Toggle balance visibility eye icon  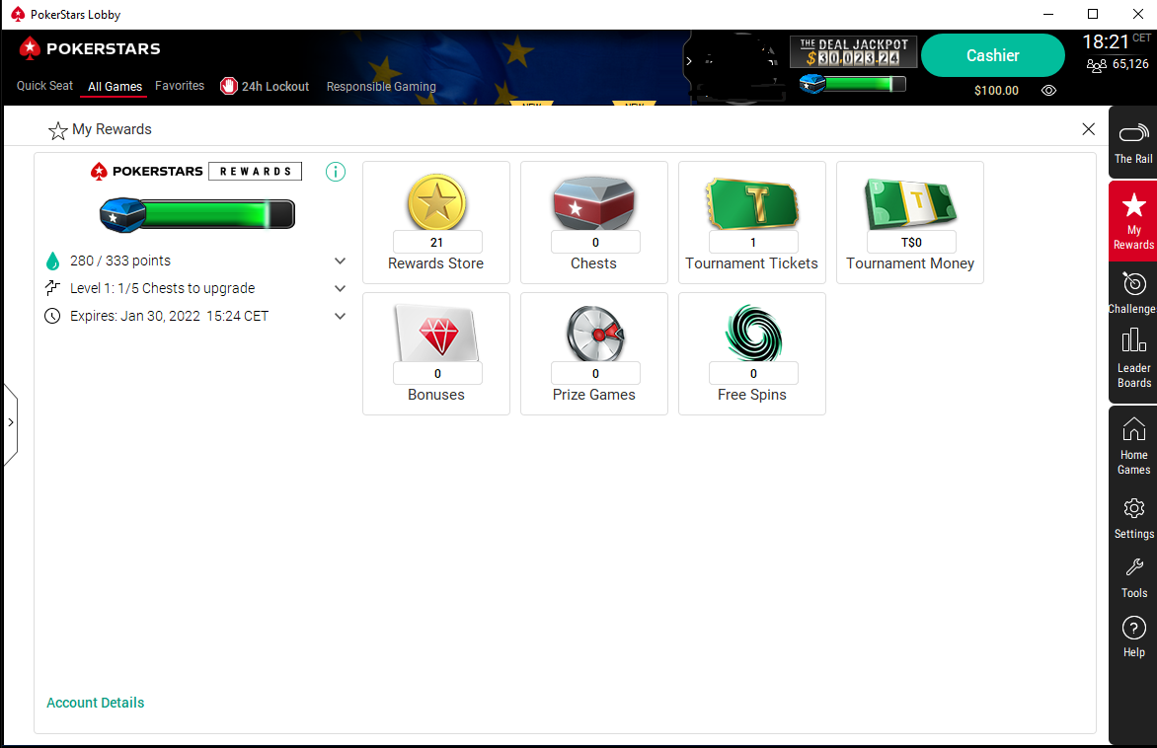[x=1048, y=91]
